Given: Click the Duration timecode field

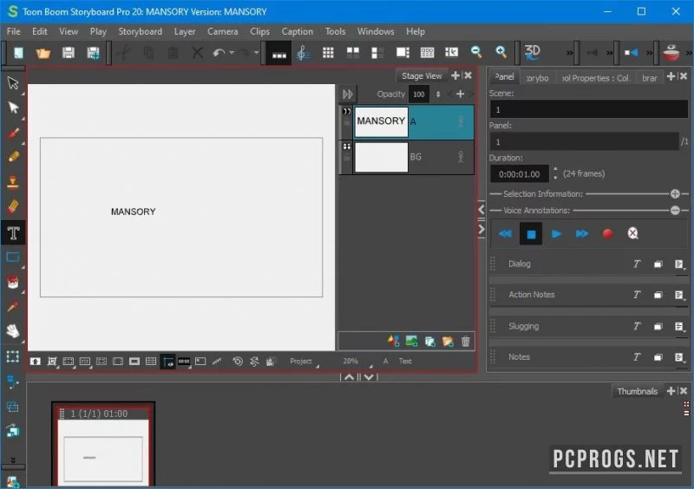Looking at the screenshot, I should click(x=519, y=174).
